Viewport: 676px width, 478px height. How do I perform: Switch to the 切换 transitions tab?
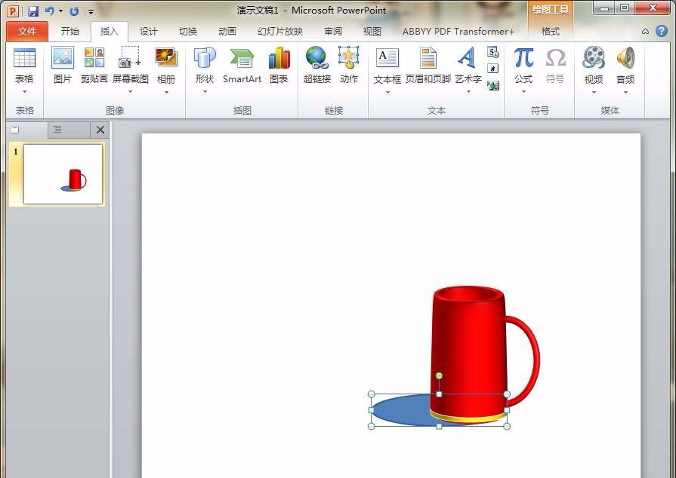[x=188, y=32]
